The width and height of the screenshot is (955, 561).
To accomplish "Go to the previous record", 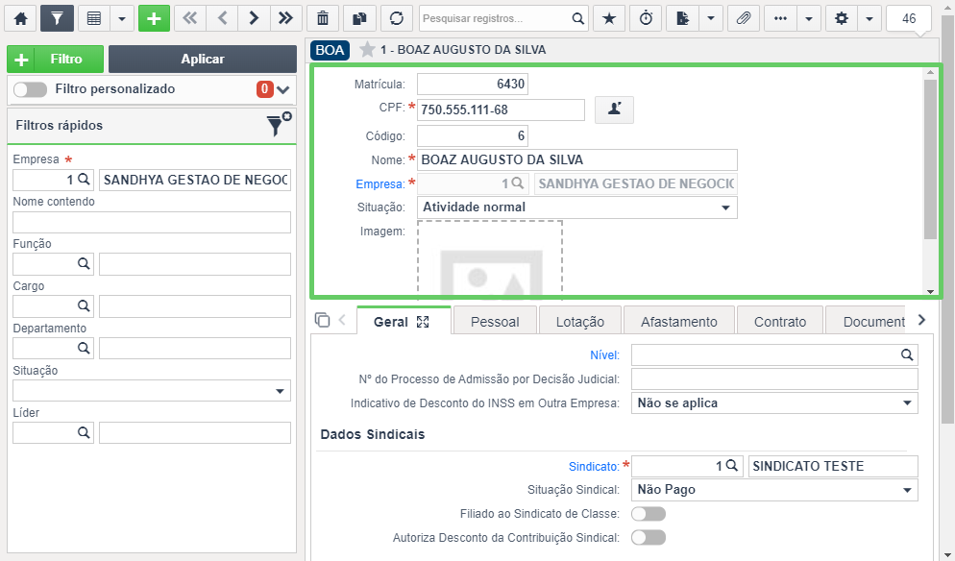I will (222, 19).
